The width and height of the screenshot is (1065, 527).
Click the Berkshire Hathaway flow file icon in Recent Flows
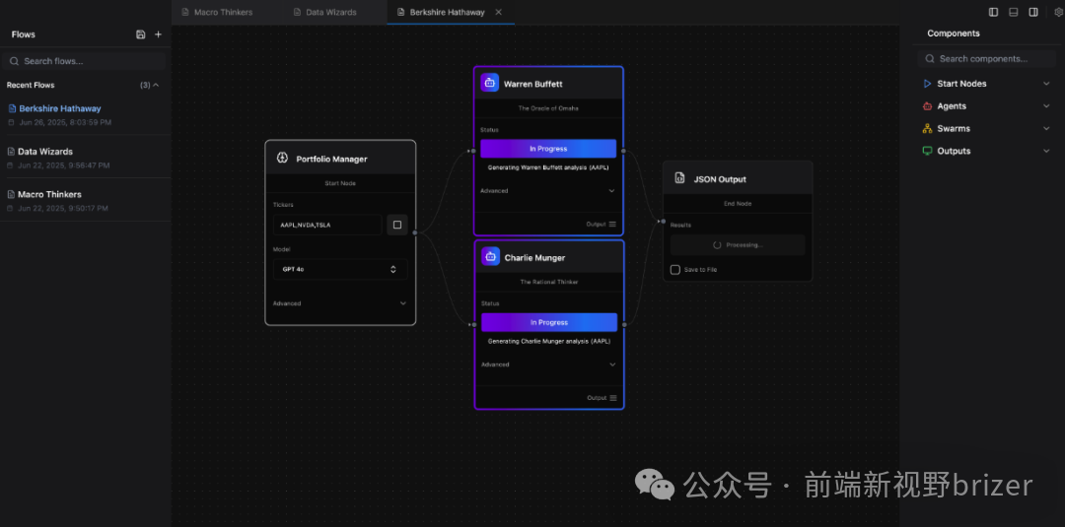click(12, 108)
